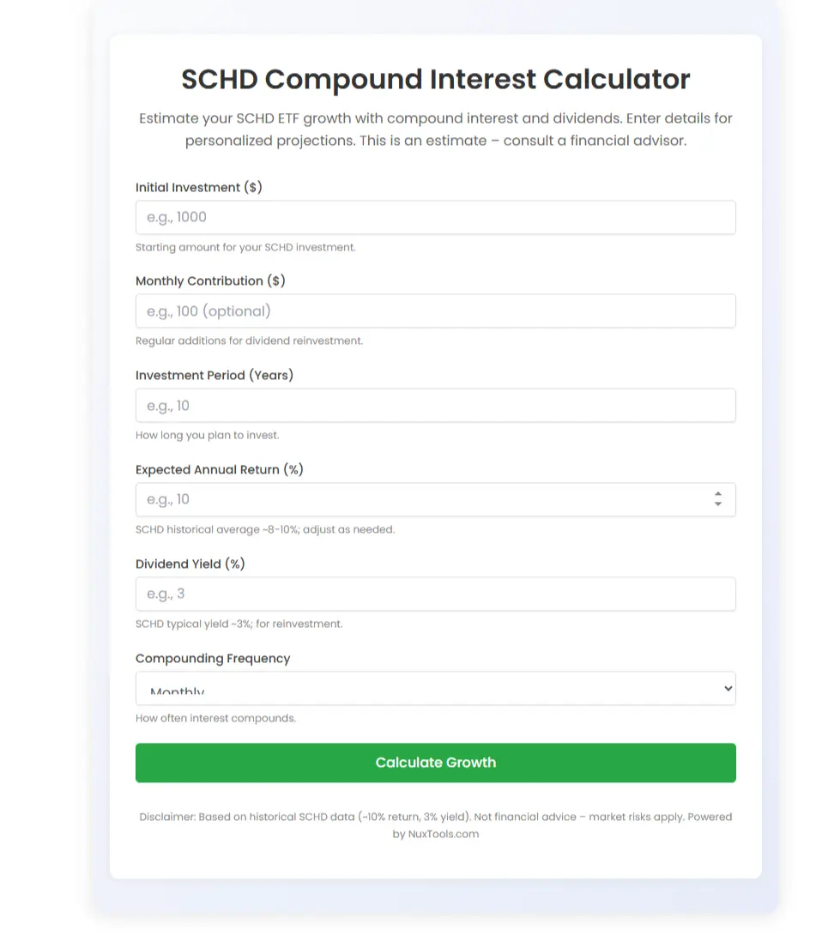Click the "Initial Investment ($)" label

(199, 187)
